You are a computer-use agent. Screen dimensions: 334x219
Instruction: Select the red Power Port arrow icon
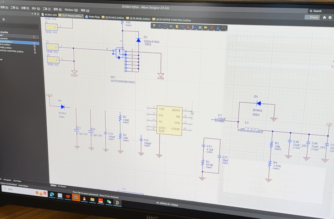point(188,27)
